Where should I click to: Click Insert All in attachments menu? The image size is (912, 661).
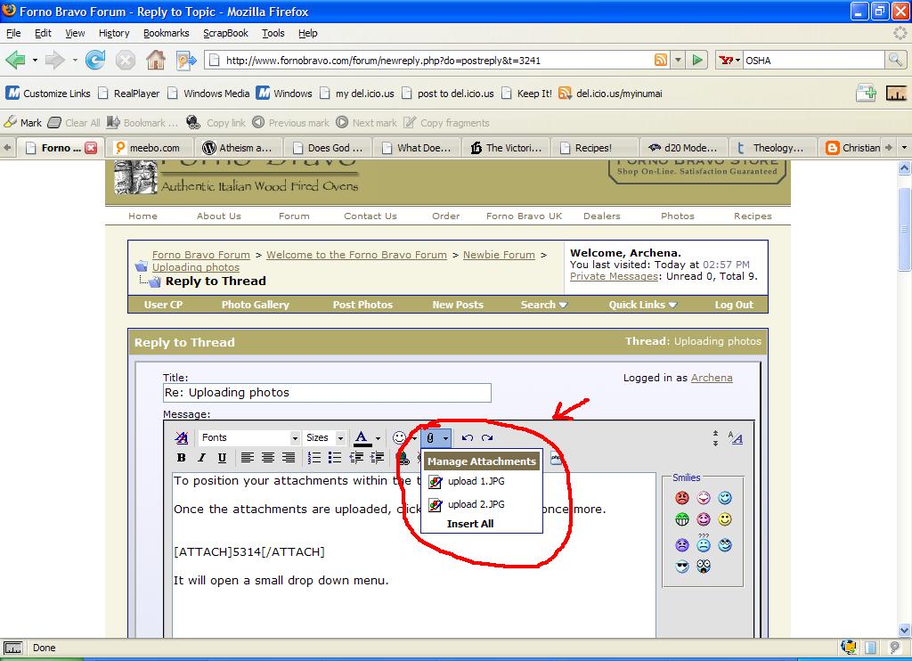[x=469, y=524]
